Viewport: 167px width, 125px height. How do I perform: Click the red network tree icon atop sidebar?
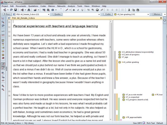point(3,18)
